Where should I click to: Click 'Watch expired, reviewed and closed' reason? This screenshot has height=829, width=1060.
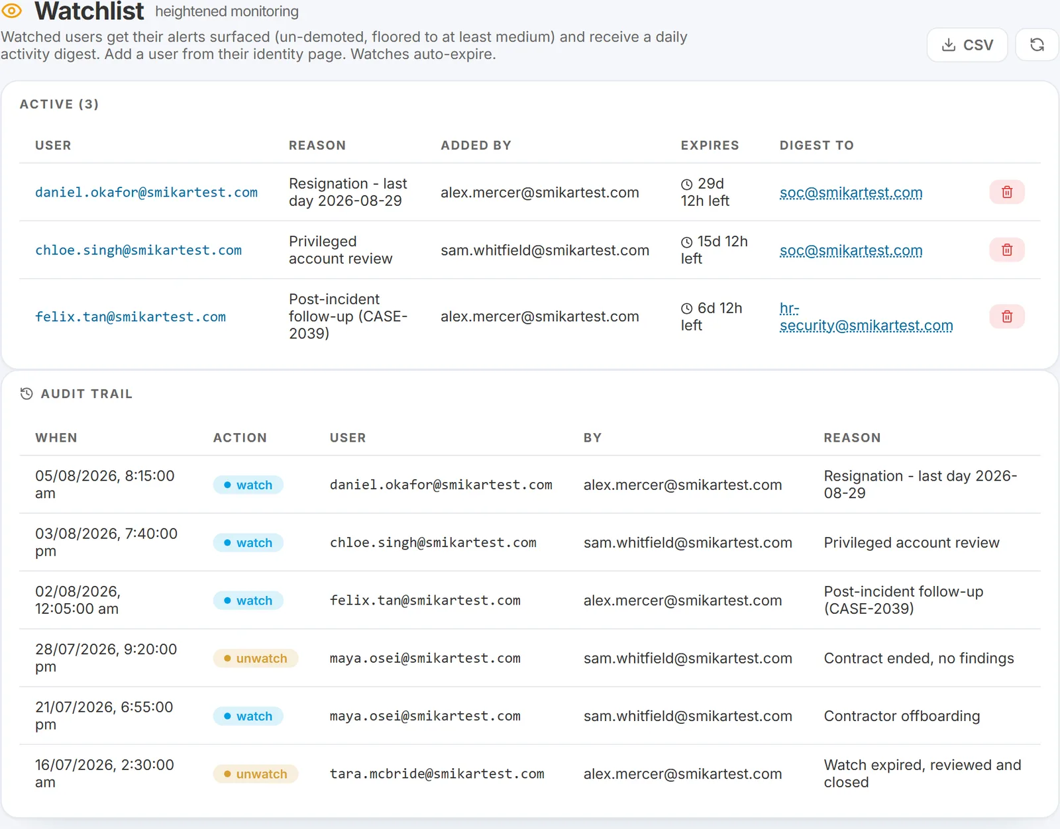(922, 773)
